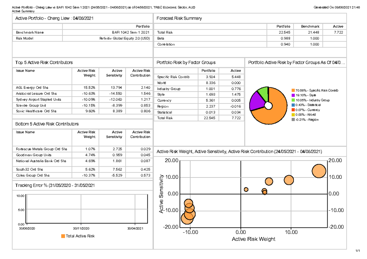
Task: Click South32 sensitivity value 7.562
Action: (117, 170)
